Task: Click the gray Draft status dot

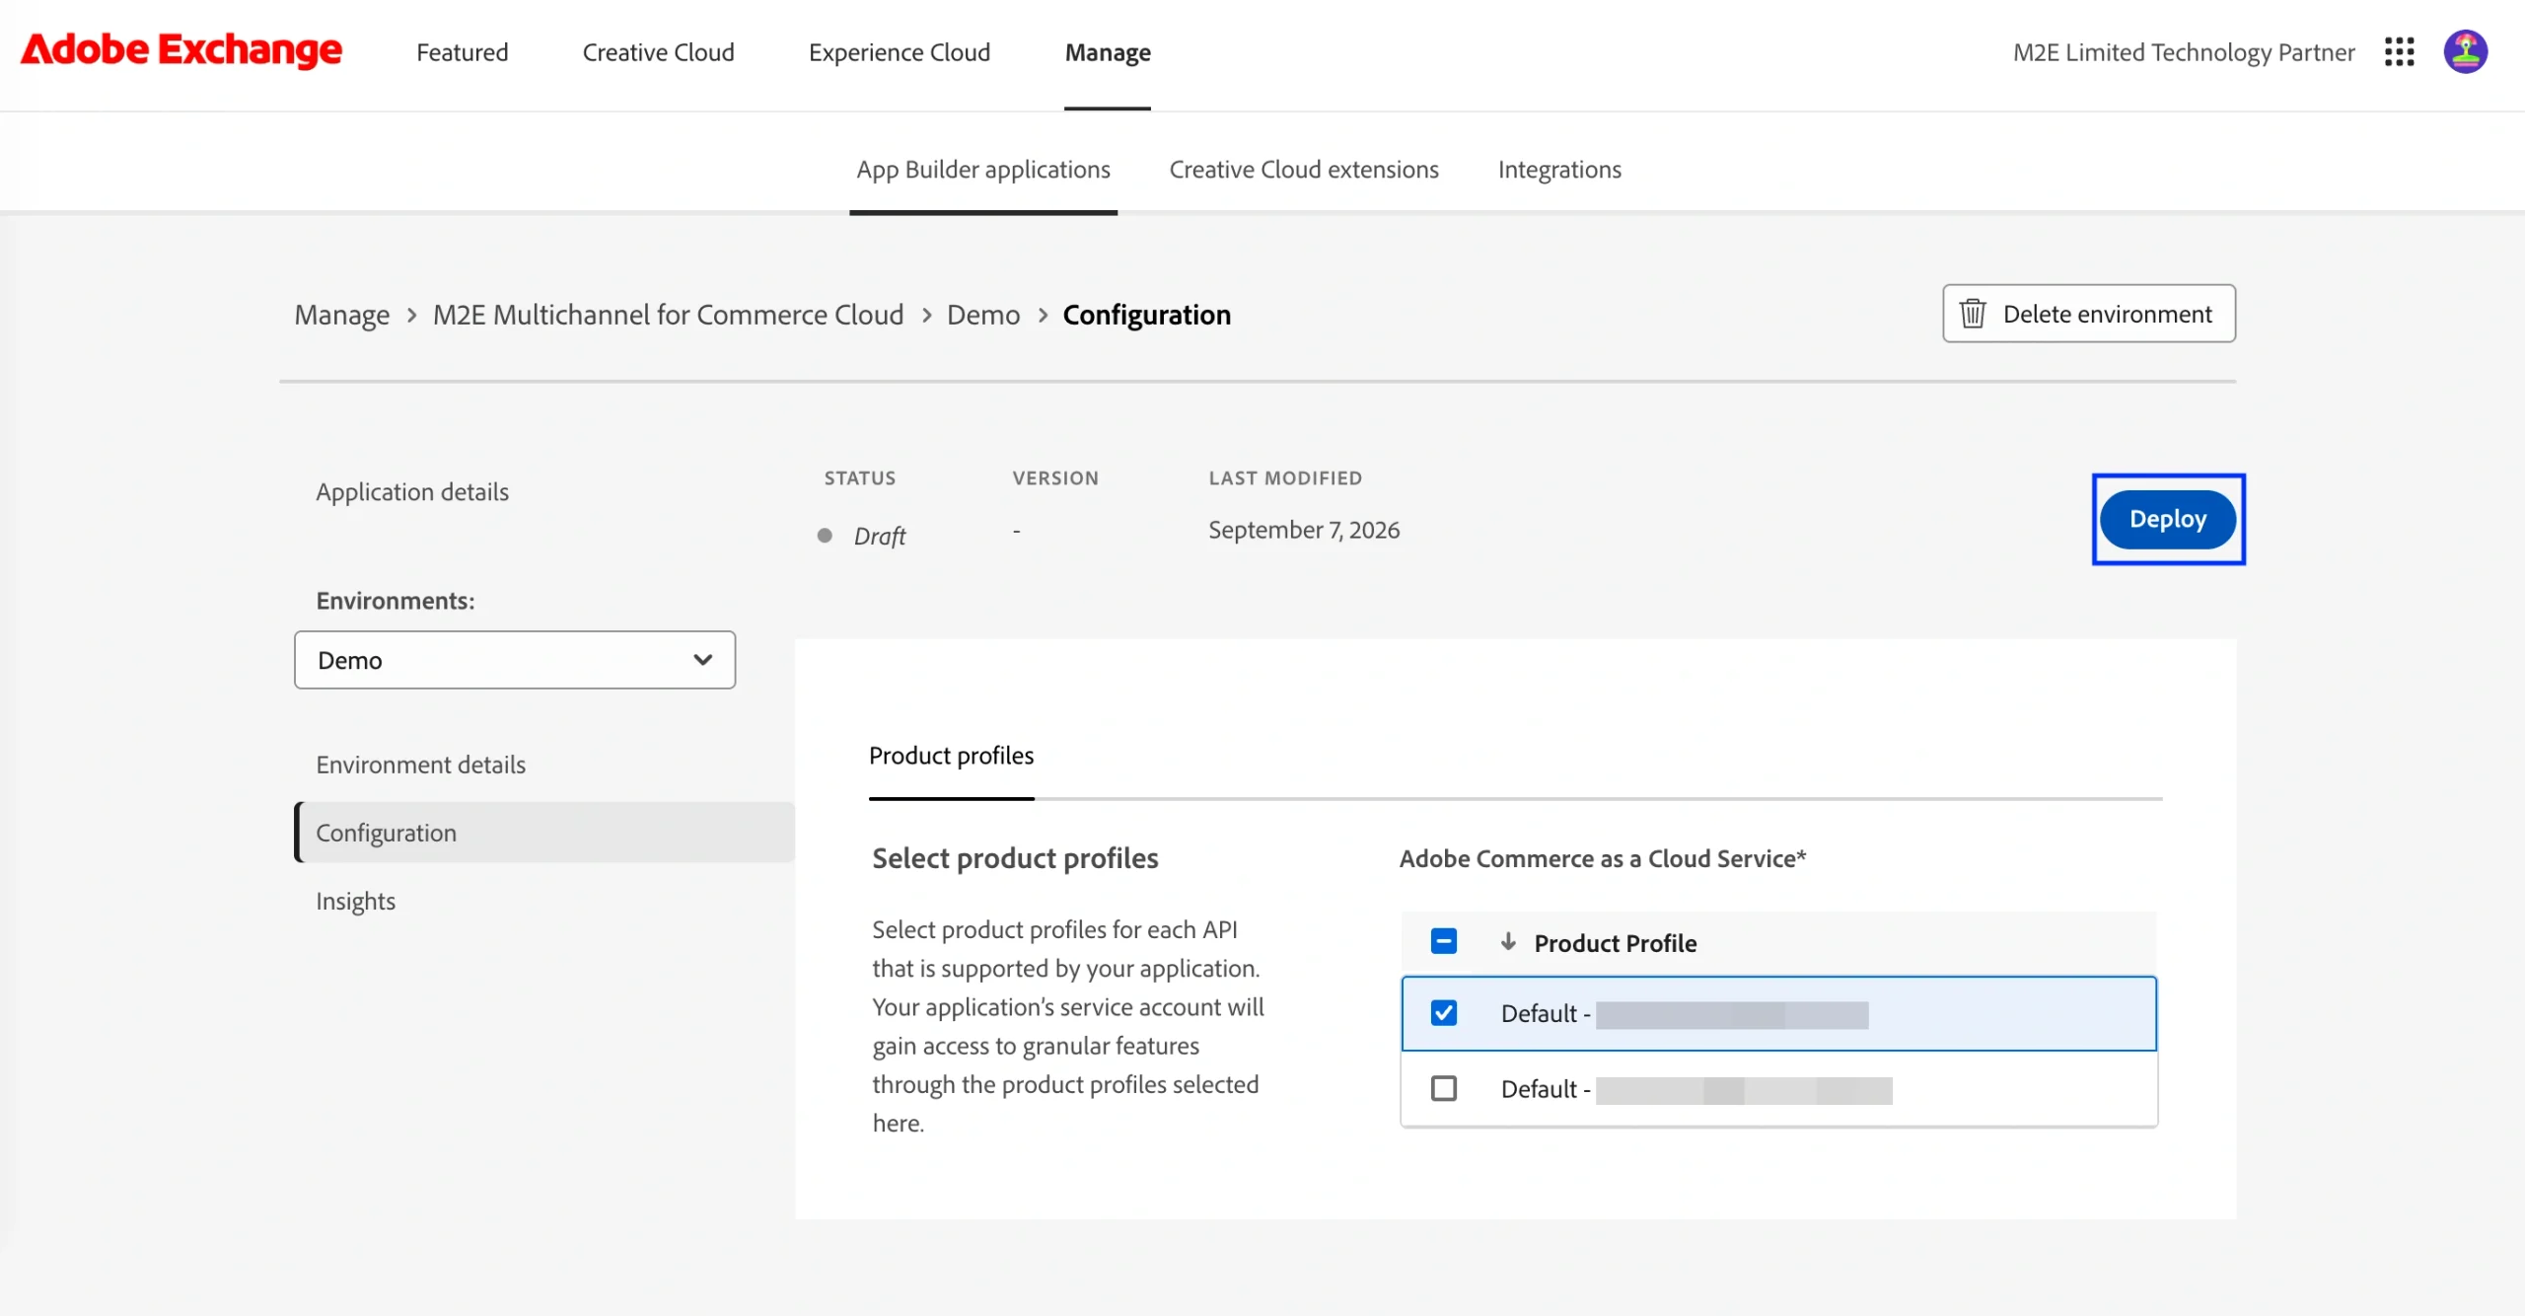Action: click(825, 535)
